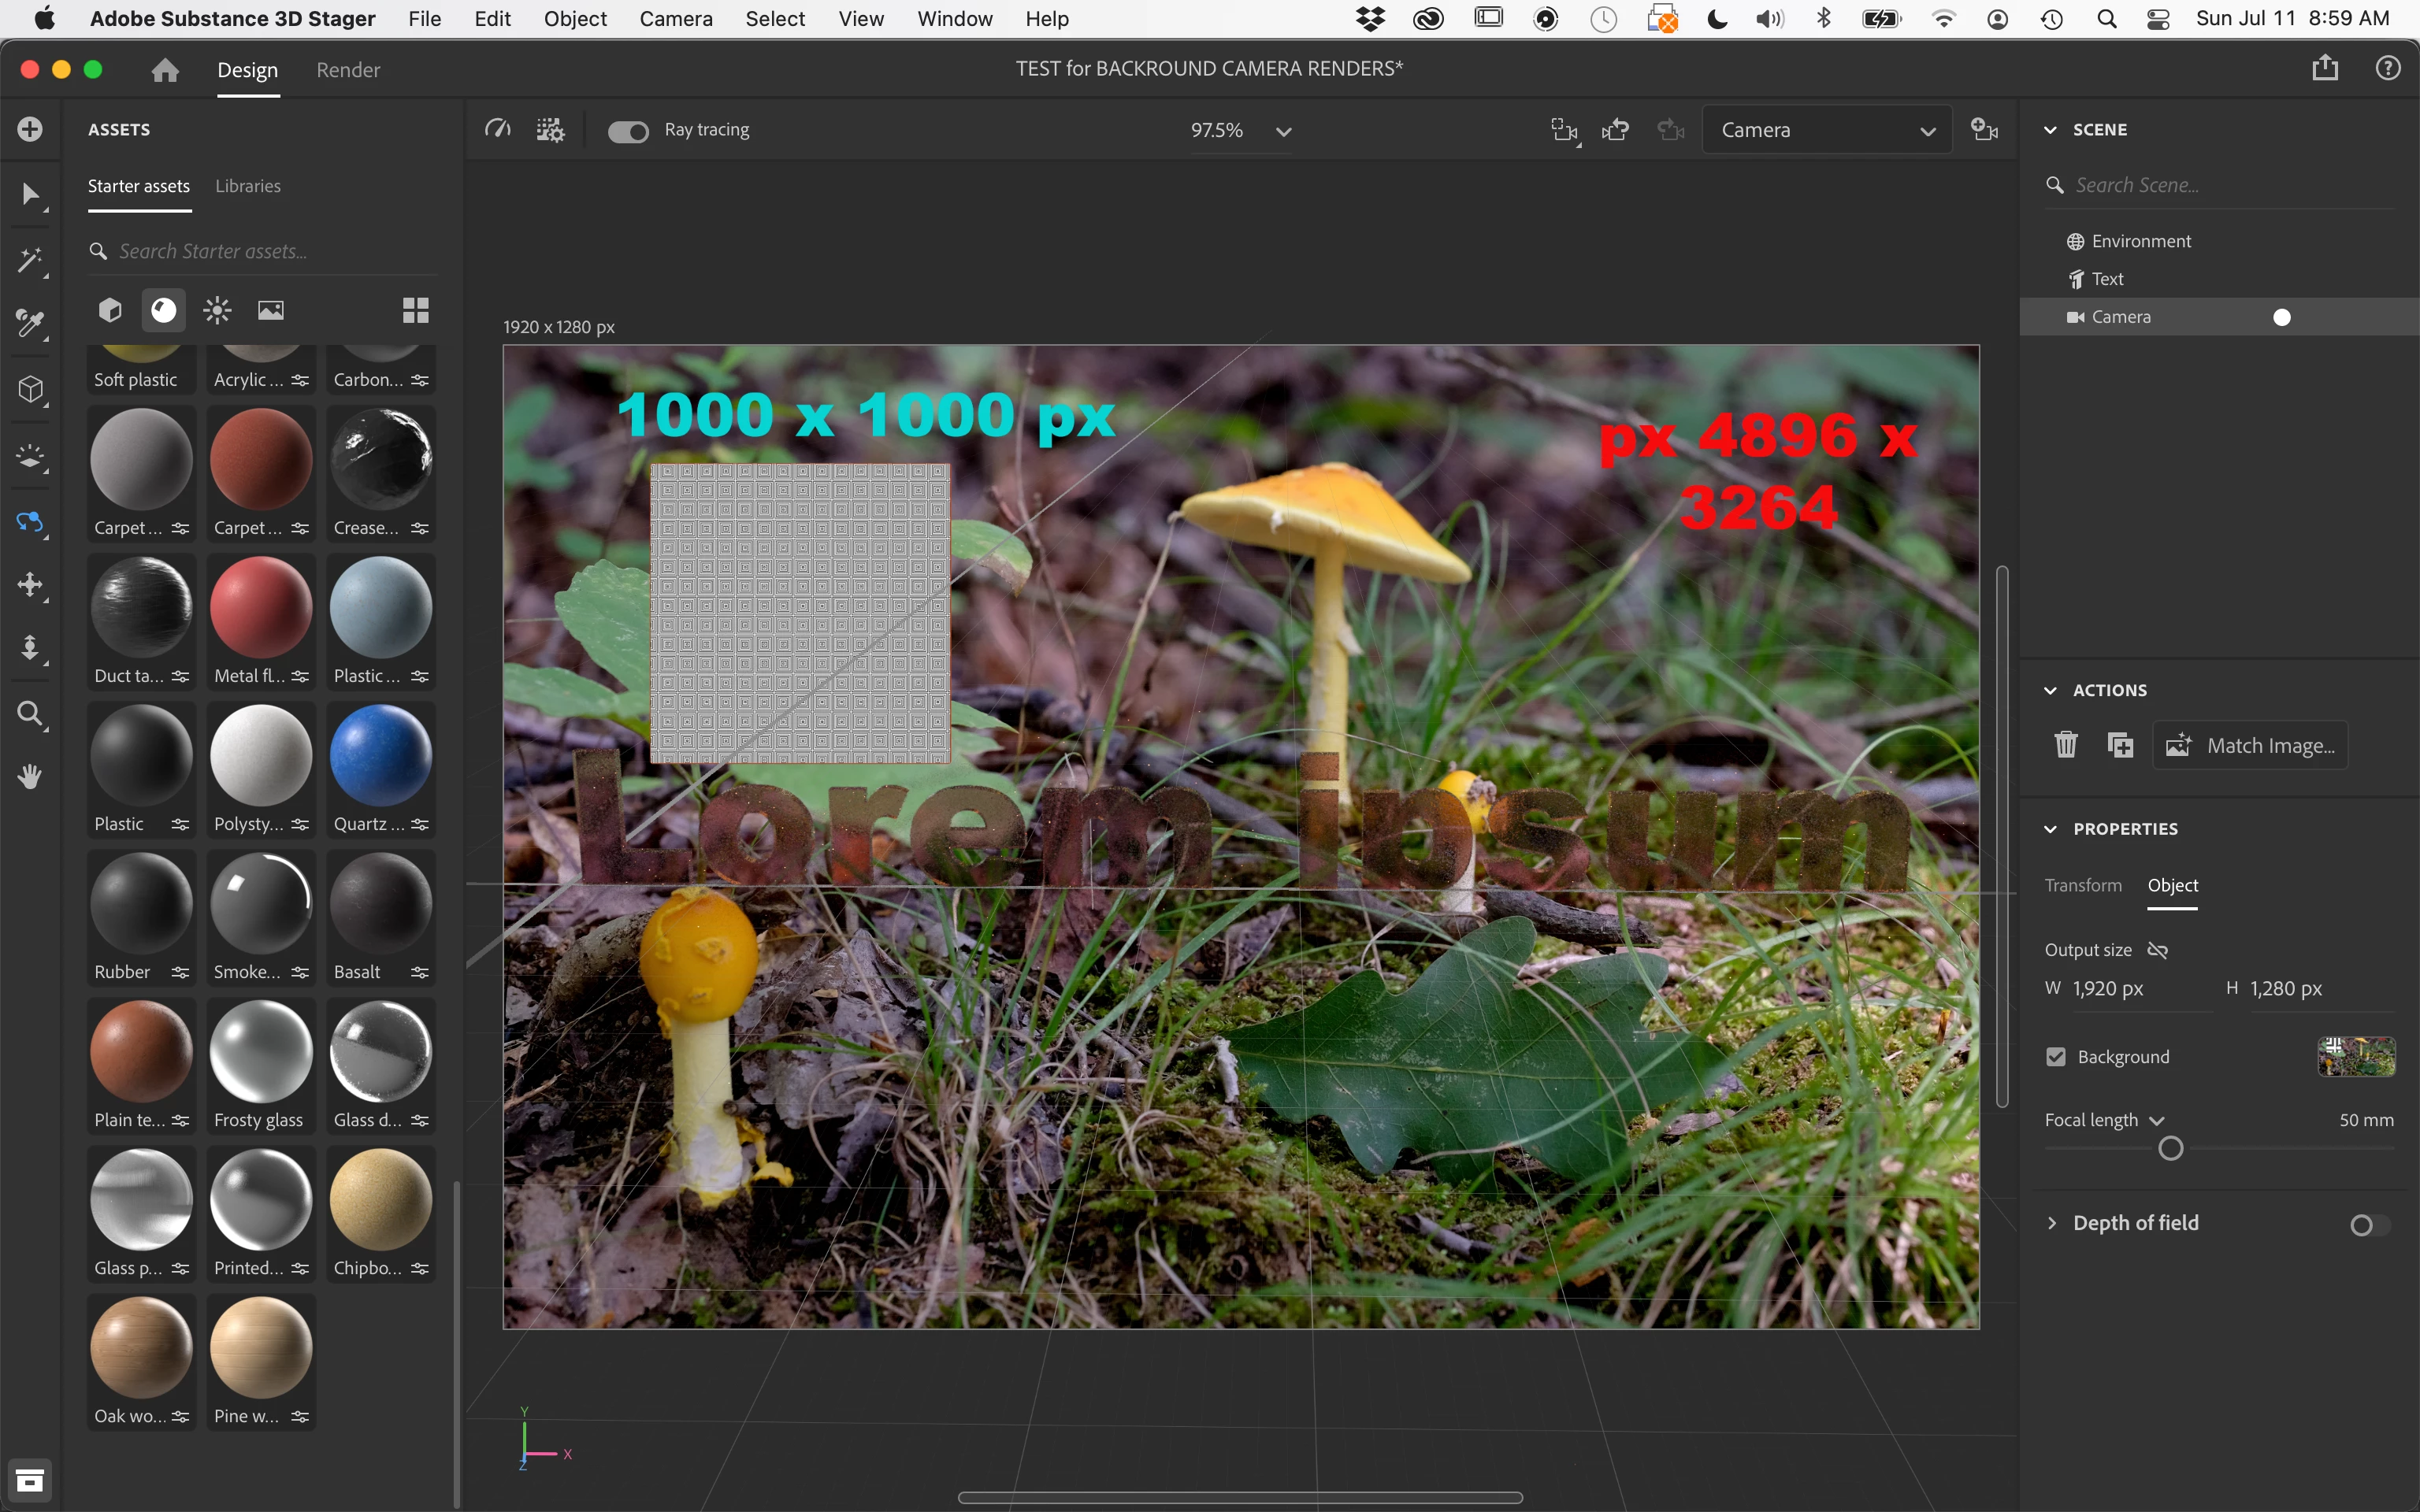Toggle the Ray tracing switch

(x=628, y=131)
